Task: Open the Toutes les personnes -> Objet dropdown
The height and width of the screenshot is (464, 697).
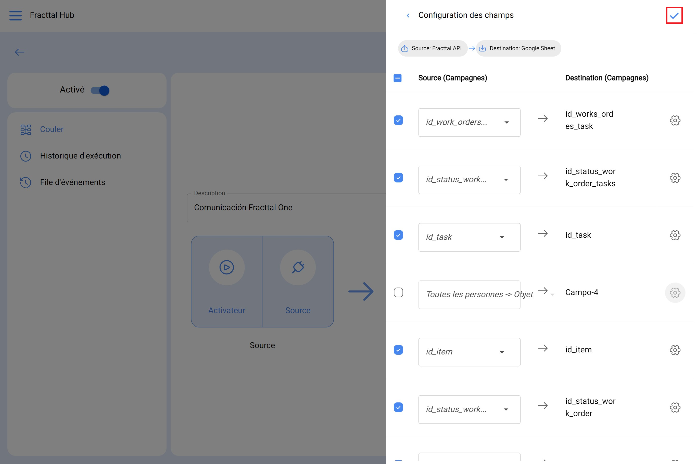Action: pos(469,295)
